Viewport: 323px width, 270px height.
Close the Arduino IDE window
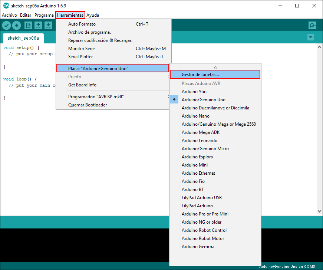(x=314, y=6)
